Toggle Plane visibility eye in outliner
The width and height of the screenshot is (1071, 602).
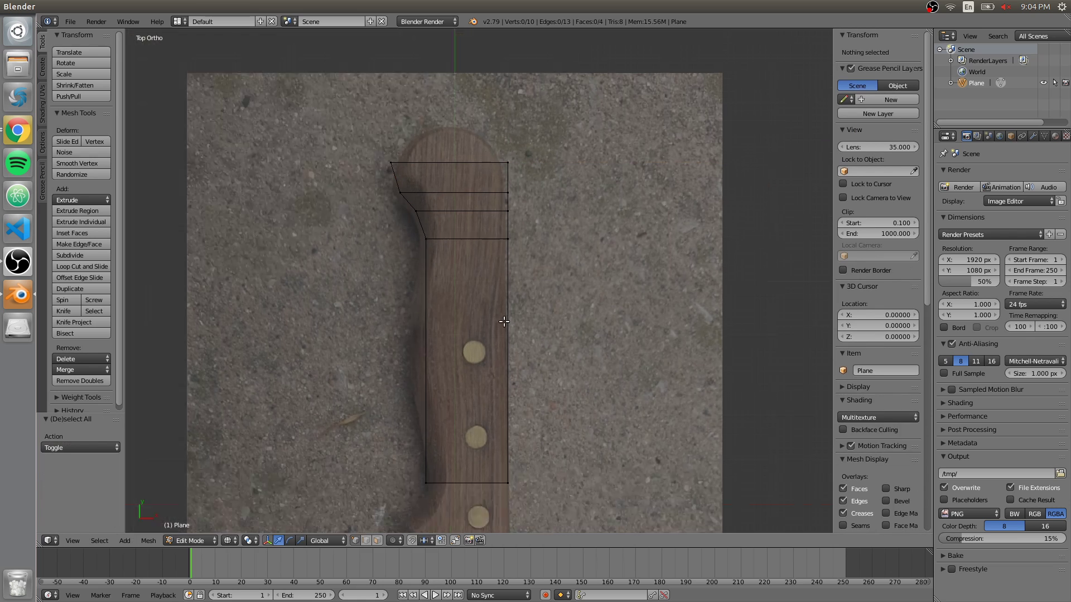1043,82
